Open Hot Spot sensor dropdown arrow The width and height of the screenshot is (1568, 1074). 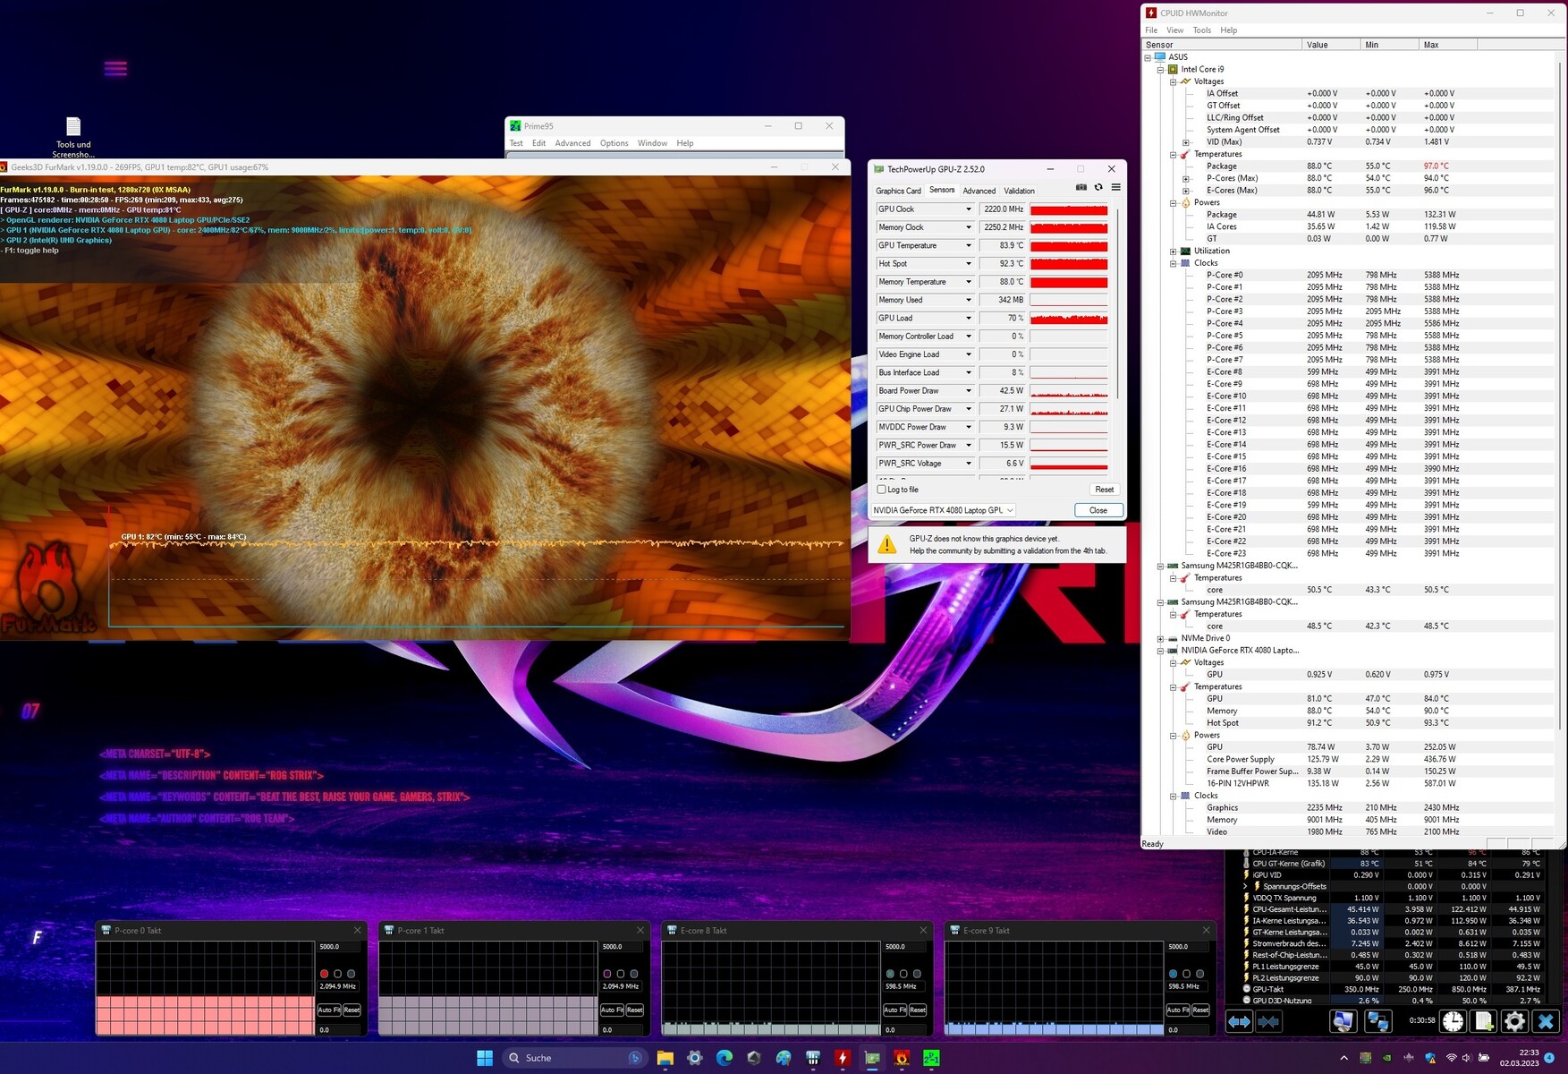968,264
